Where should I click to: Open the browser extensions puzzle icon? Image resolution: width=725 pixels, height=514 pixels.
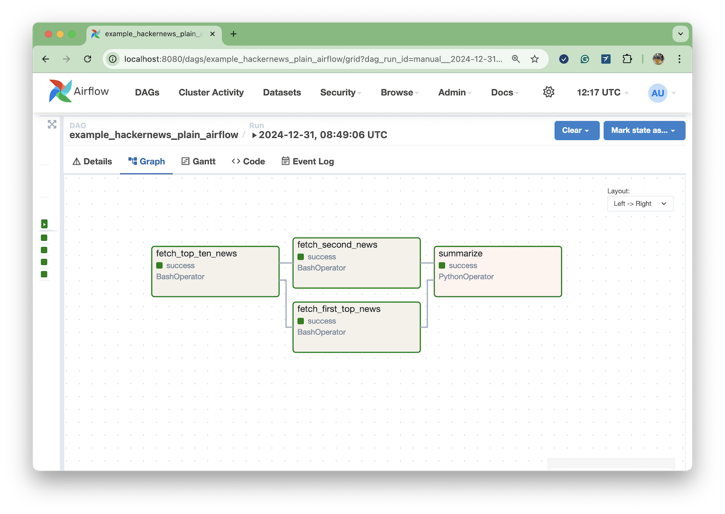click(x=627, y=59)
